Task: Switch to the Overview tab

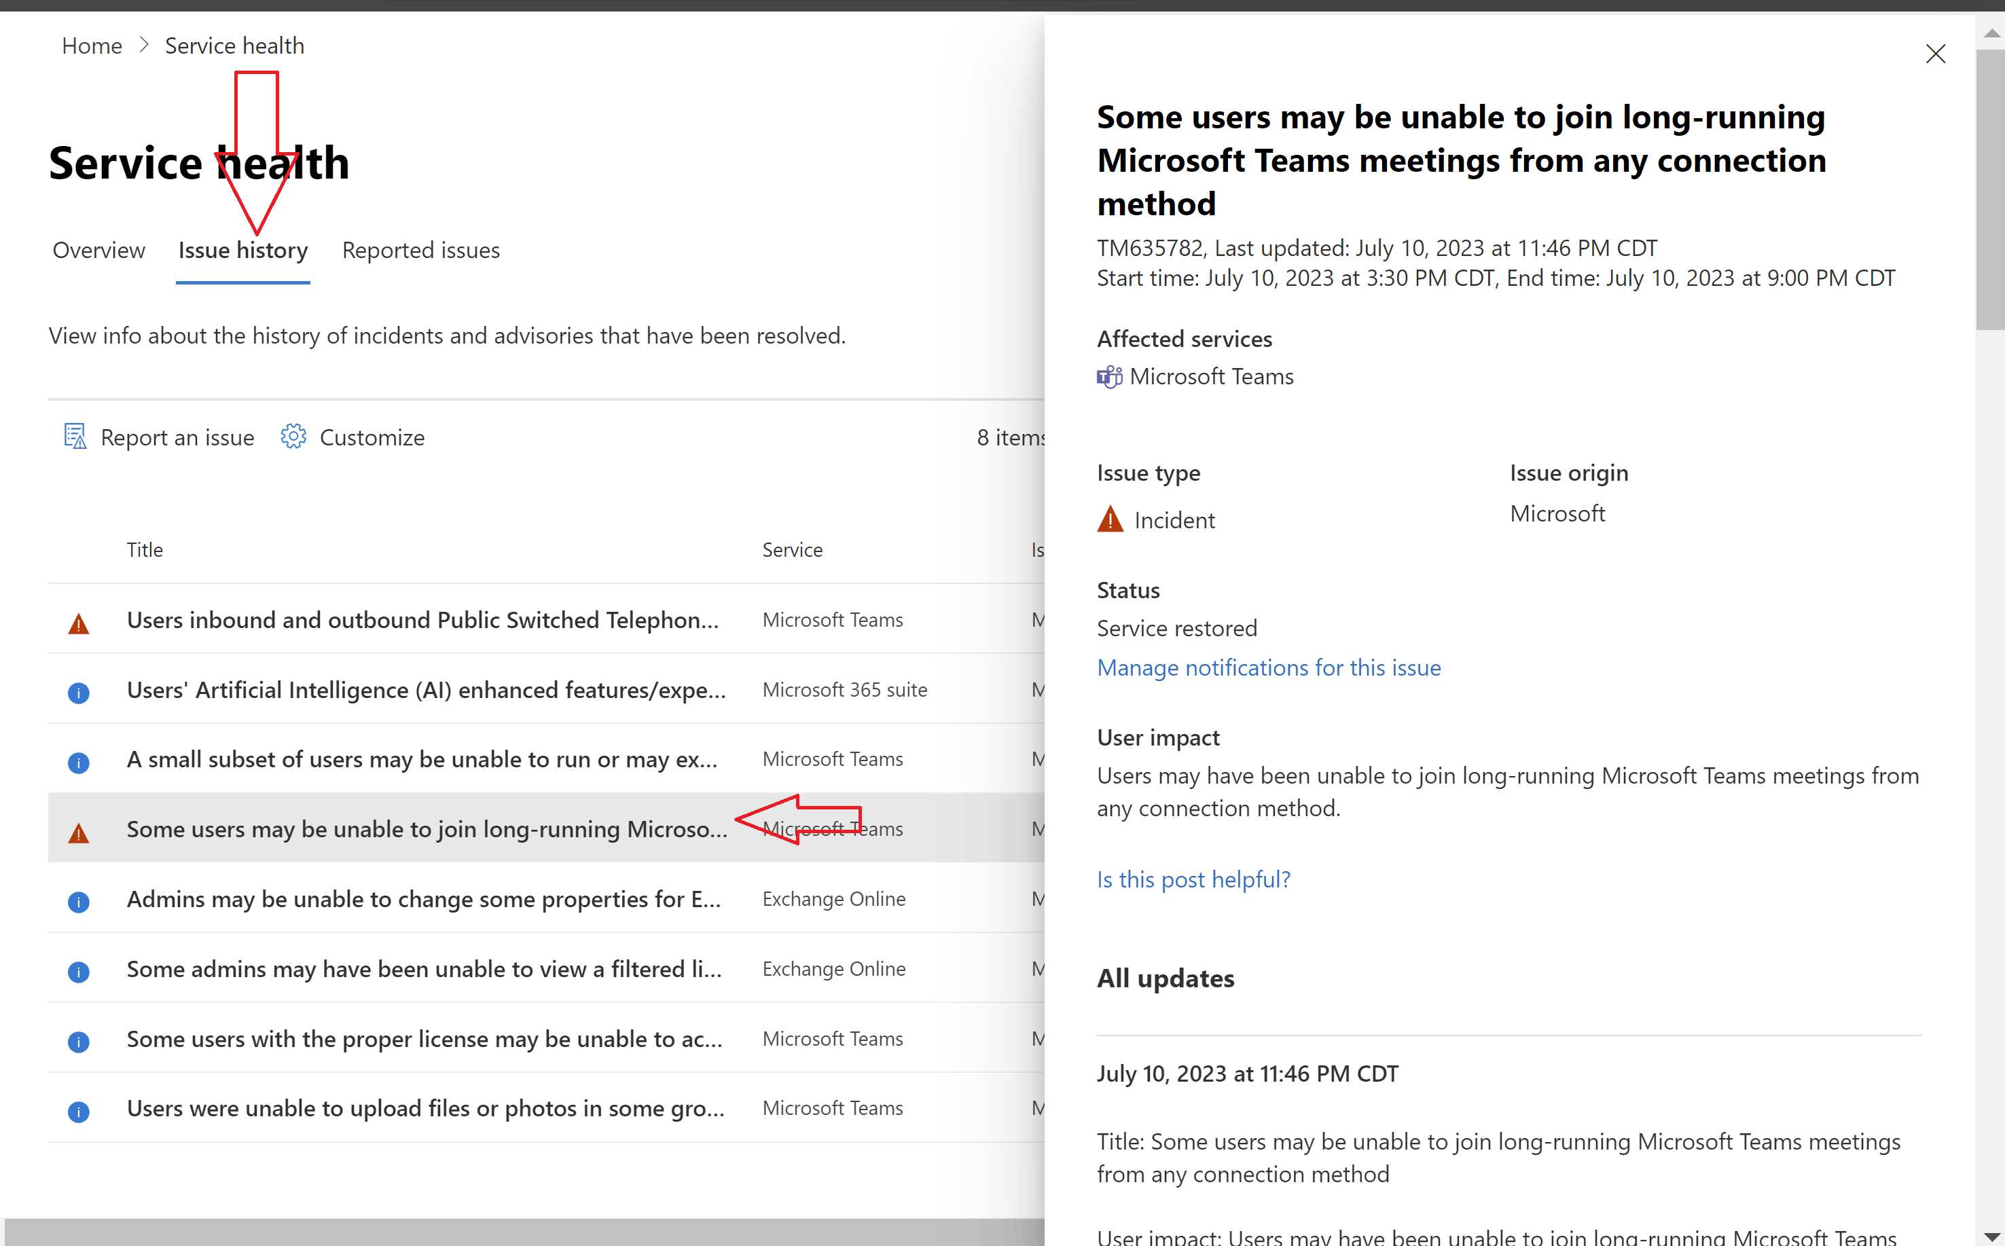Action: pyautogui.click(x=98, y=251)
